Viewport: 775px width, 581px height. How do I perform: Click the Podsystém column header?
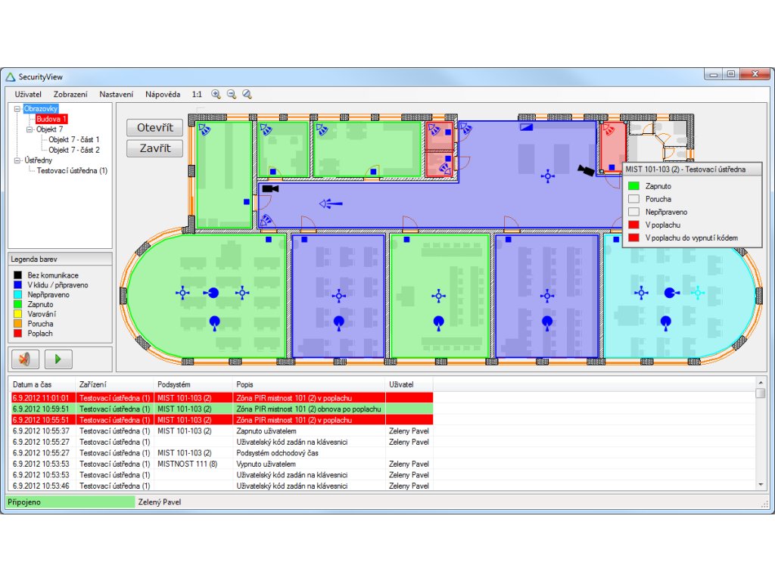193,384
